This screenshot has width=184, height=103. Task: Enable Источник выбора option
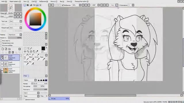[1, 45]
